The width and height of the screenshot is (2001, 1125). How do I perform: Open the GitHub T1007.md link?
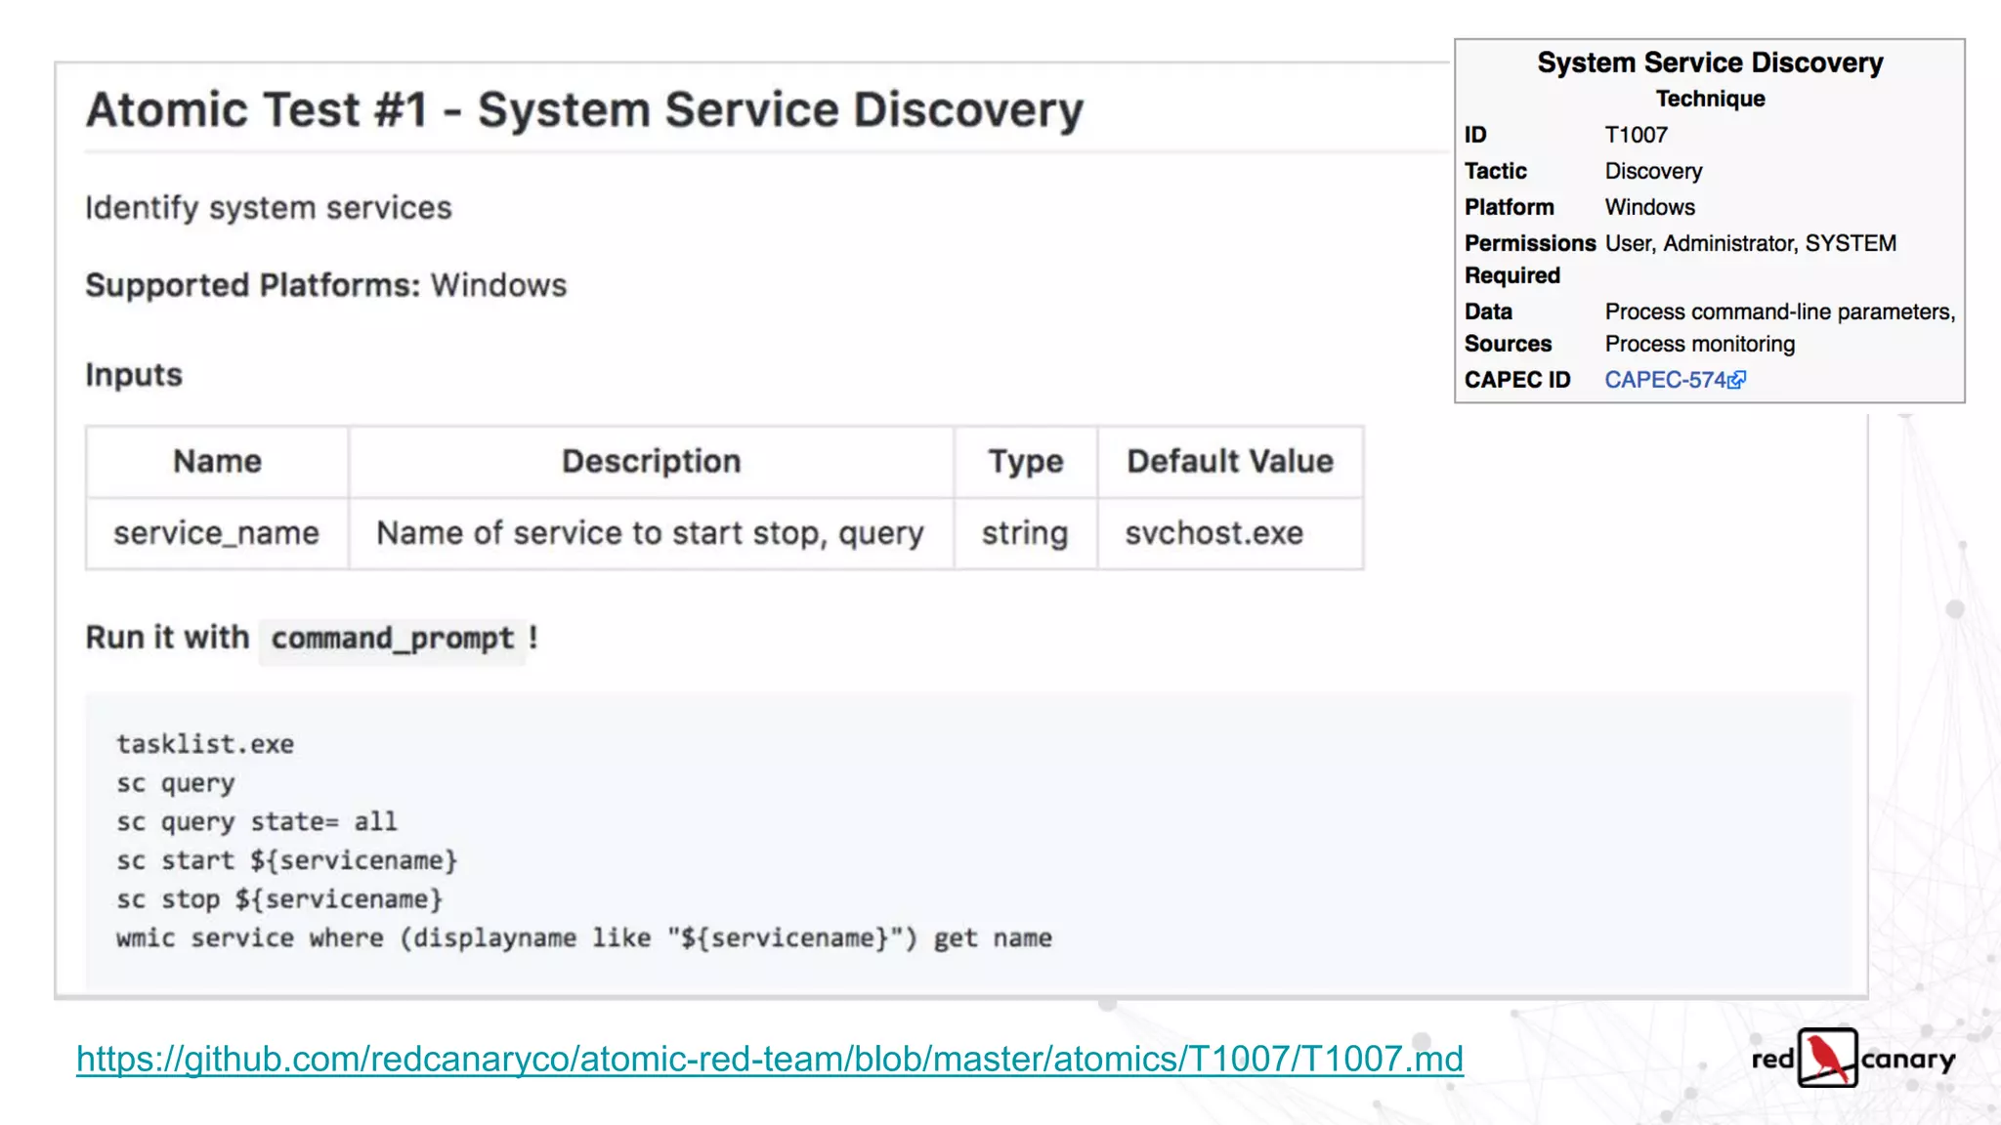pos(770,1059)
